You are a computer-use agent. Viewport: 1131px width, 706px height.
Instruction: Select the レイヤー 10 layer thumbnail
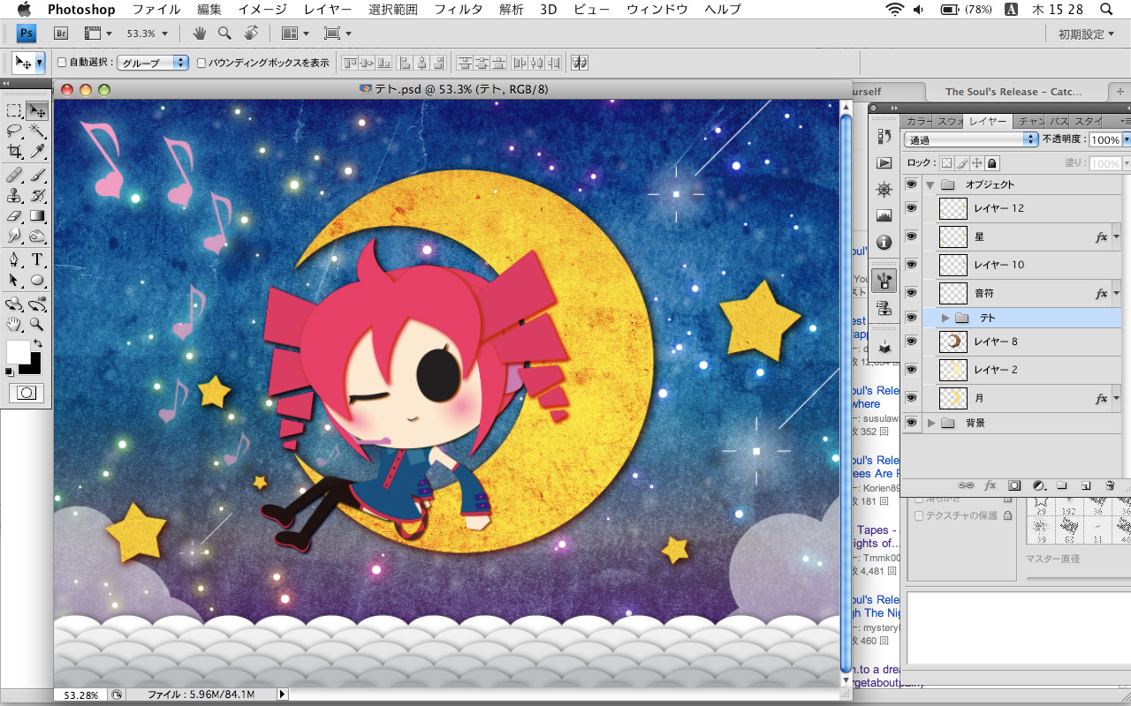pyautogui.click(x=953, y=265)
